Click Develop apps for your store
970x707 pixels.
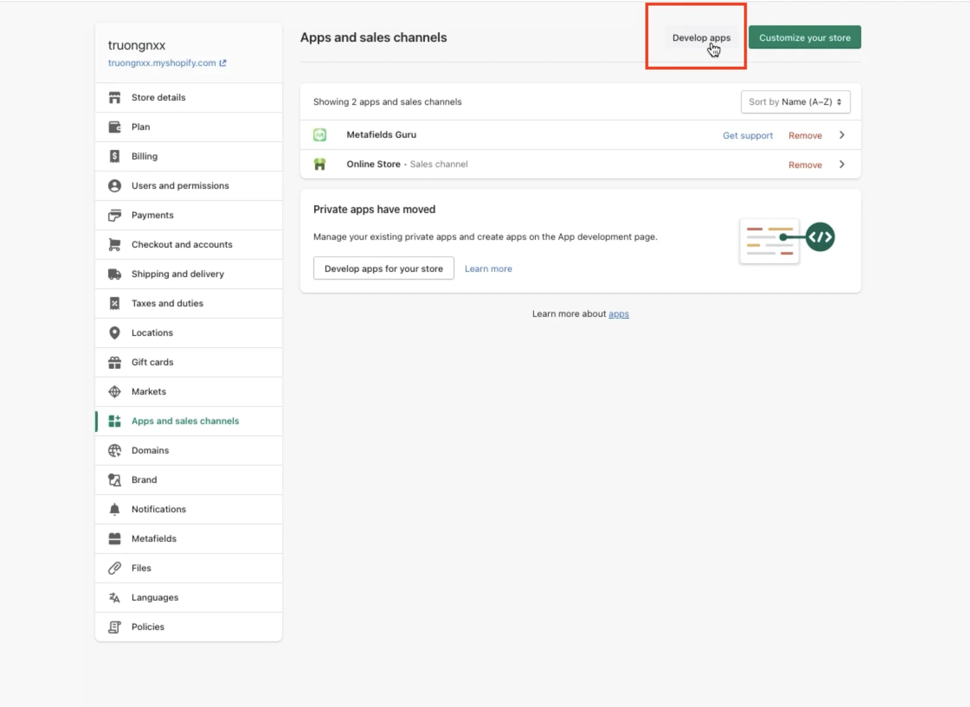tap(383, 268)
